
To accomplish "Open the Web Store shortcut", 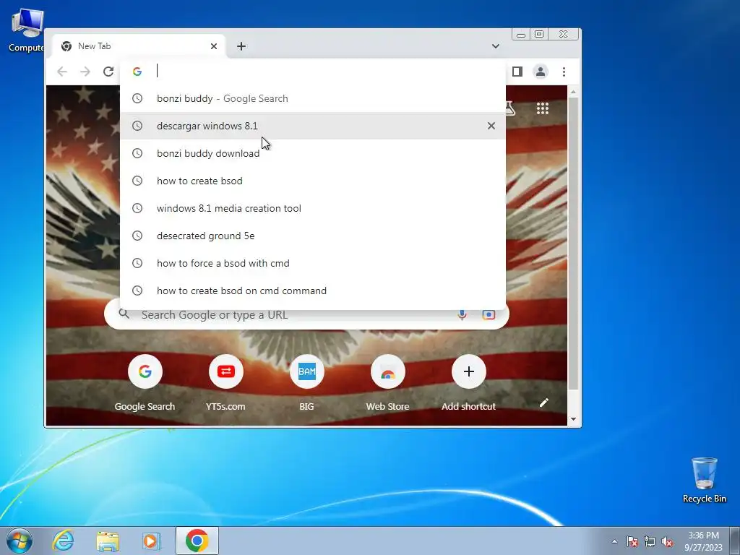I will click(x=387, y=383).
